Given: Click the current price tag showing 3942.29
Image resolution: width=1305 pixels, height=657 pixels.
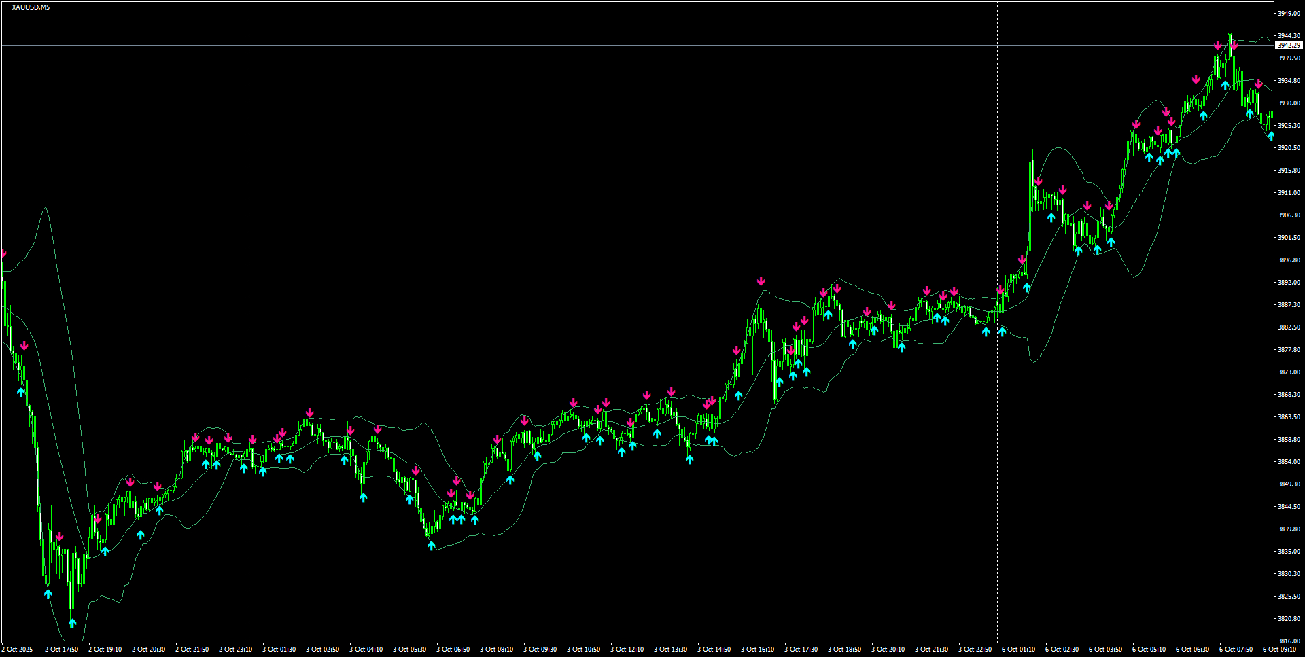Looking at the screenshot, I should pyautogui.click(x=1288, y=45).
